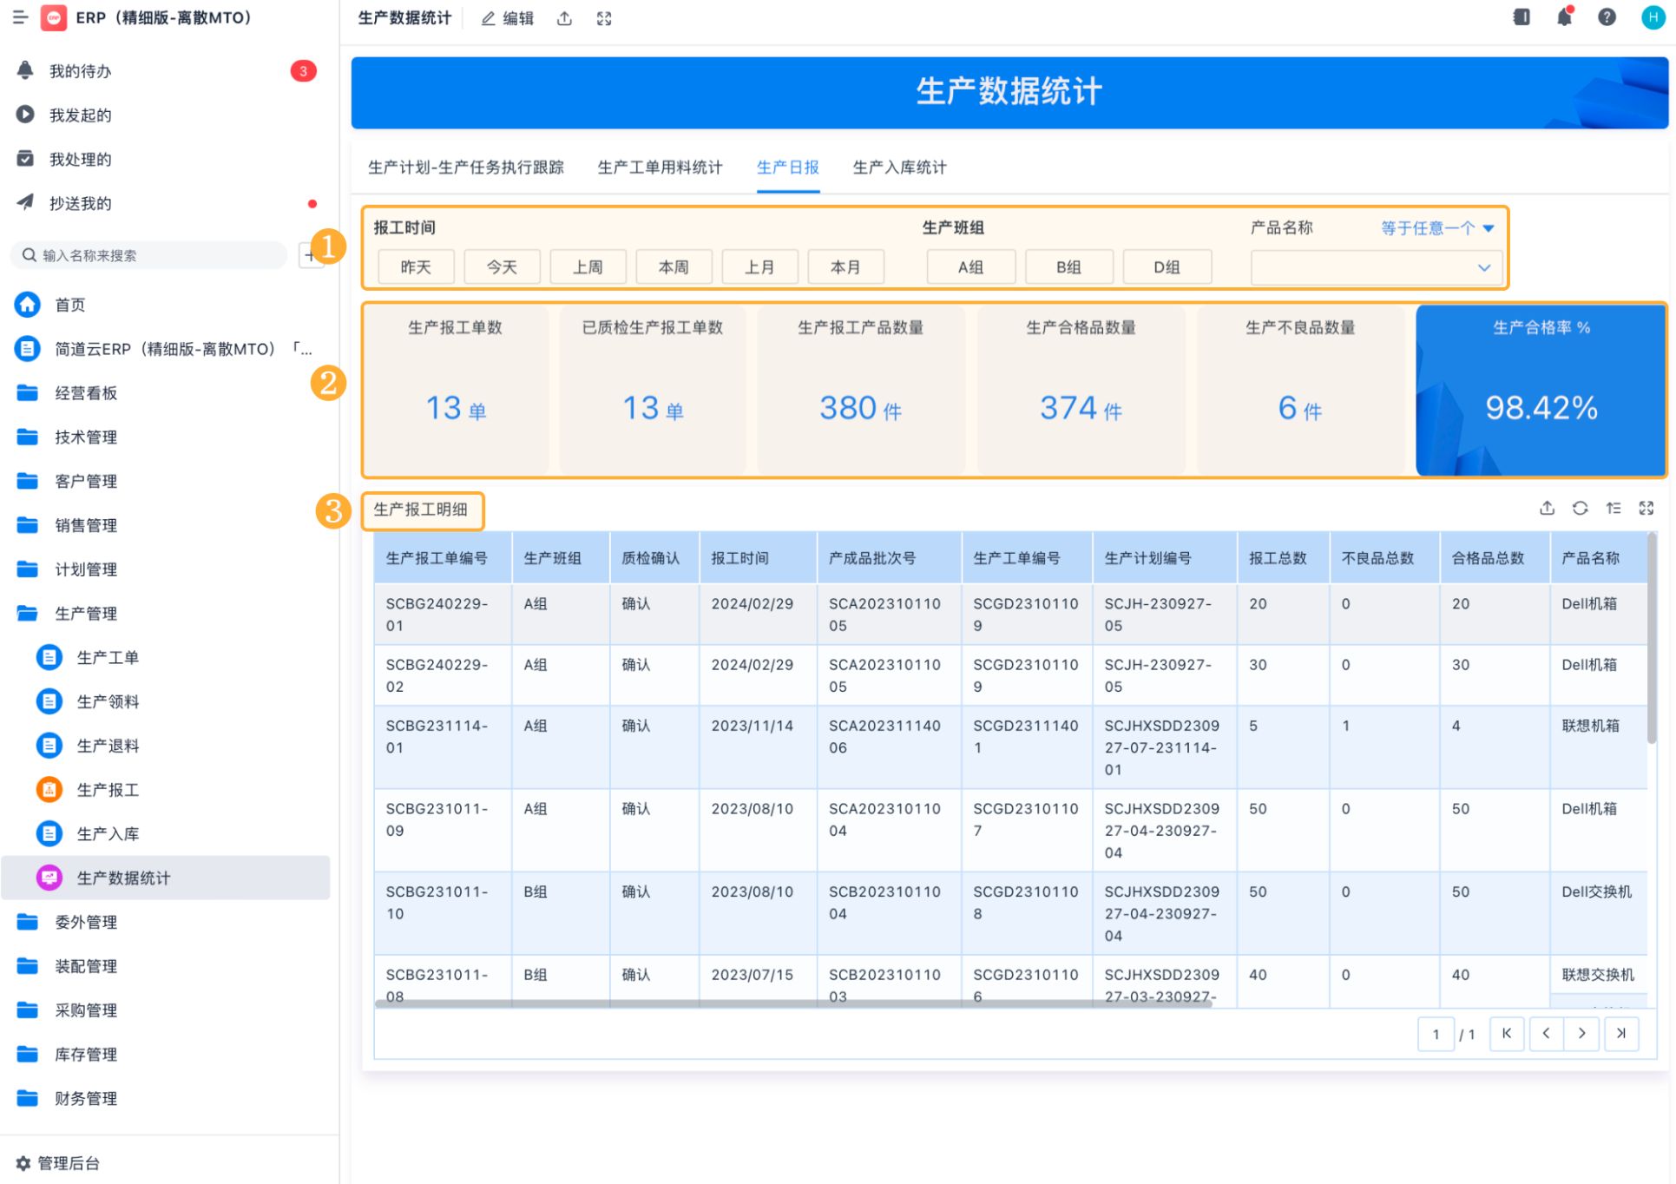Open the 产品名称 selection dropdown
Viewport: 1676px width, 1184px height.
pos(1374,267)
